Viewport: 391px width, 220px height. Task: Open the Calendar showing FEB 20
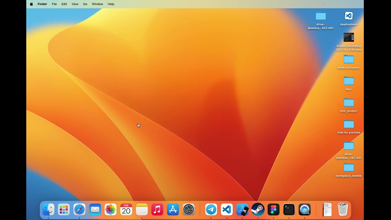126,210
